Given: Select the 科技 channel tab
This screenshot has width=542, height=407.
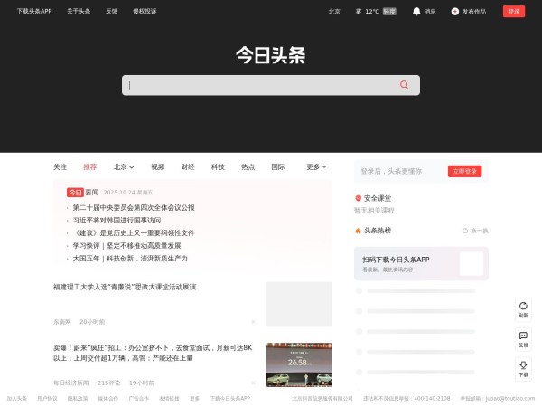Looking at the screenshot, I should [218, 167].
